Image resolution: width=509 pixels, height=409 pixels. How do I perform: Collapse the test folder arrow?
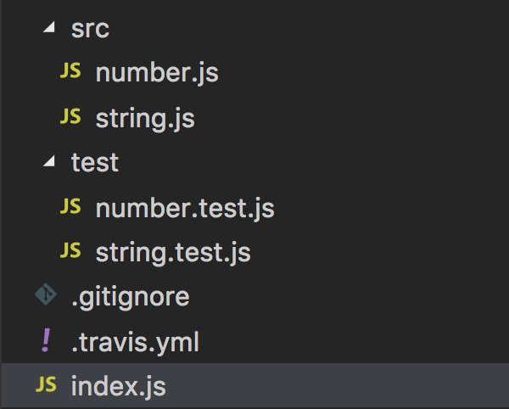tap(51, 161)
